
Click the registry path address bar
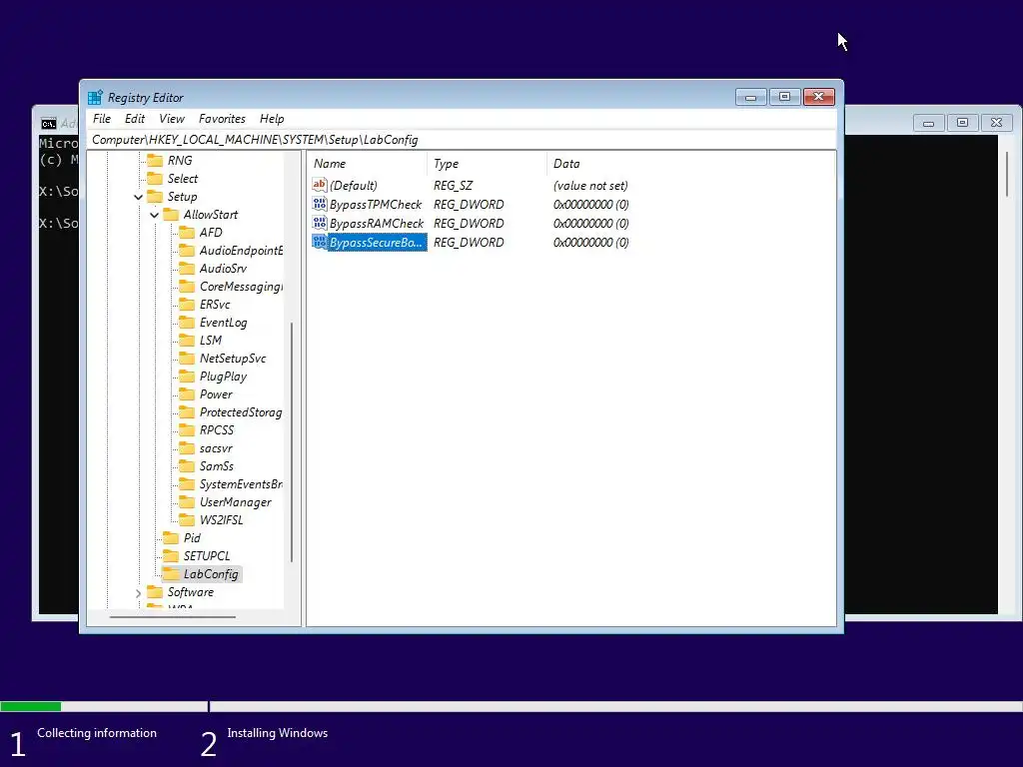462,140
